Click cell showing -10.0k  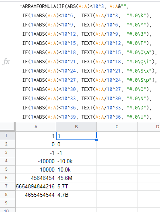click(76, 161)
